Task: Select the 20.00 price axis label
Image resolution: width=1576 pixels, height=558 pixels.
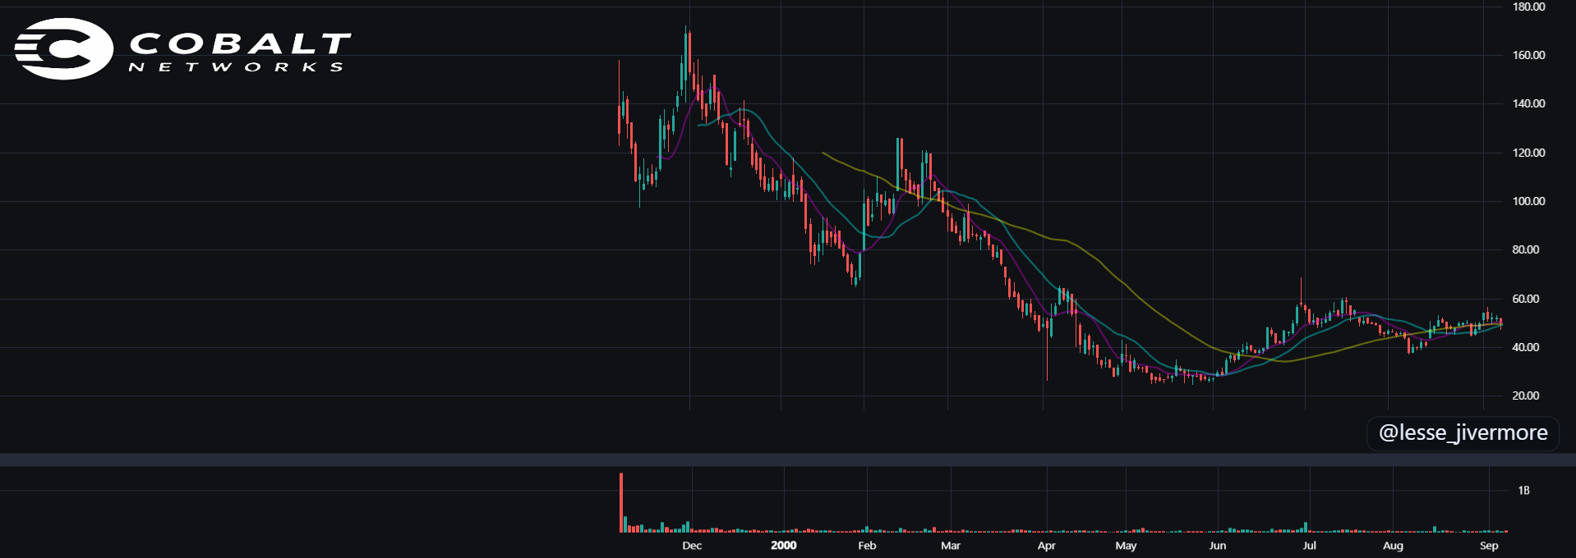Action: [x=1526, y=396]
